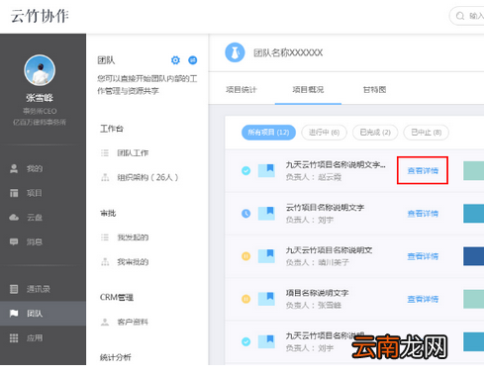Click bookmark folder icon in last project row
Image resolution: width=484 pixels, height=375 pixels.
pos(266,341)
